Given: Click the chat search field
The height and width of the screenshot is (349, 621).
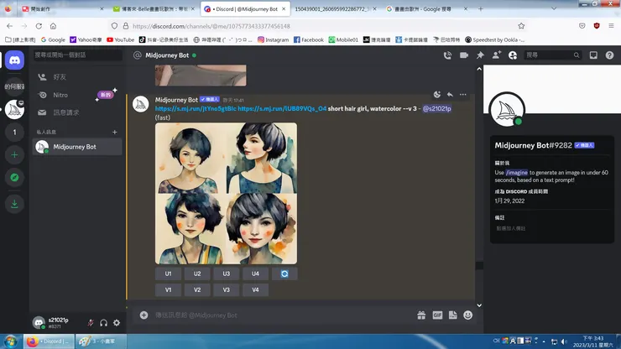Looking at the screenshot, I should pyautogui.click(x=553, y=55).
